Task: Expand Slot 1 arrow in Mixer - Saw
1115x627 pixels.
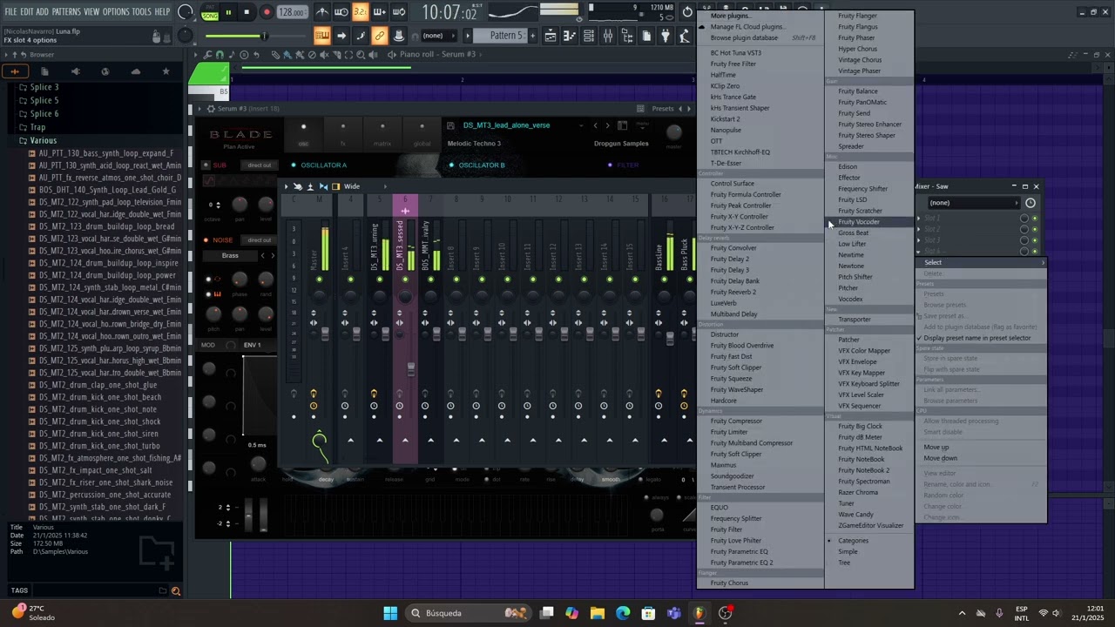Action: (x=920, y=219)
